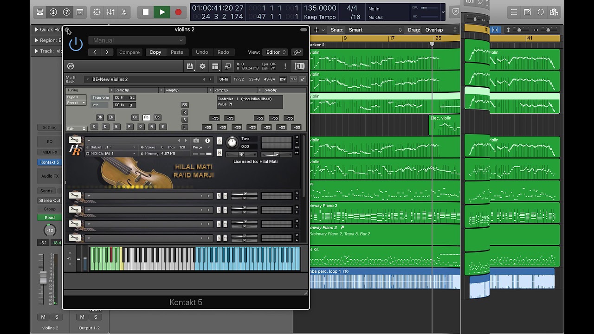Go to next plug-in setting arrow

[x=107, y=52]
